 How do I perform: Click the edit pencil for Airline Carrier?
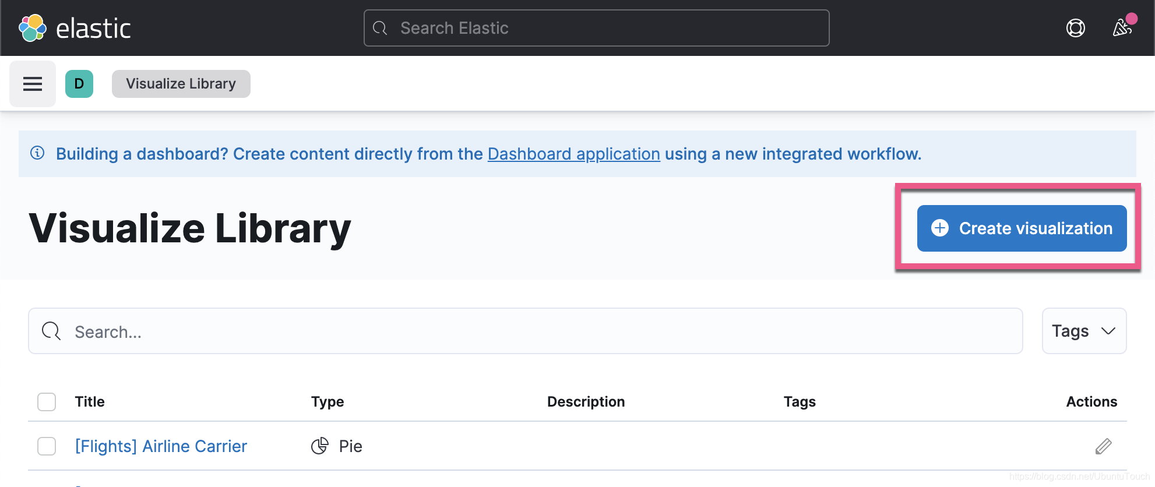[1103, 446]
